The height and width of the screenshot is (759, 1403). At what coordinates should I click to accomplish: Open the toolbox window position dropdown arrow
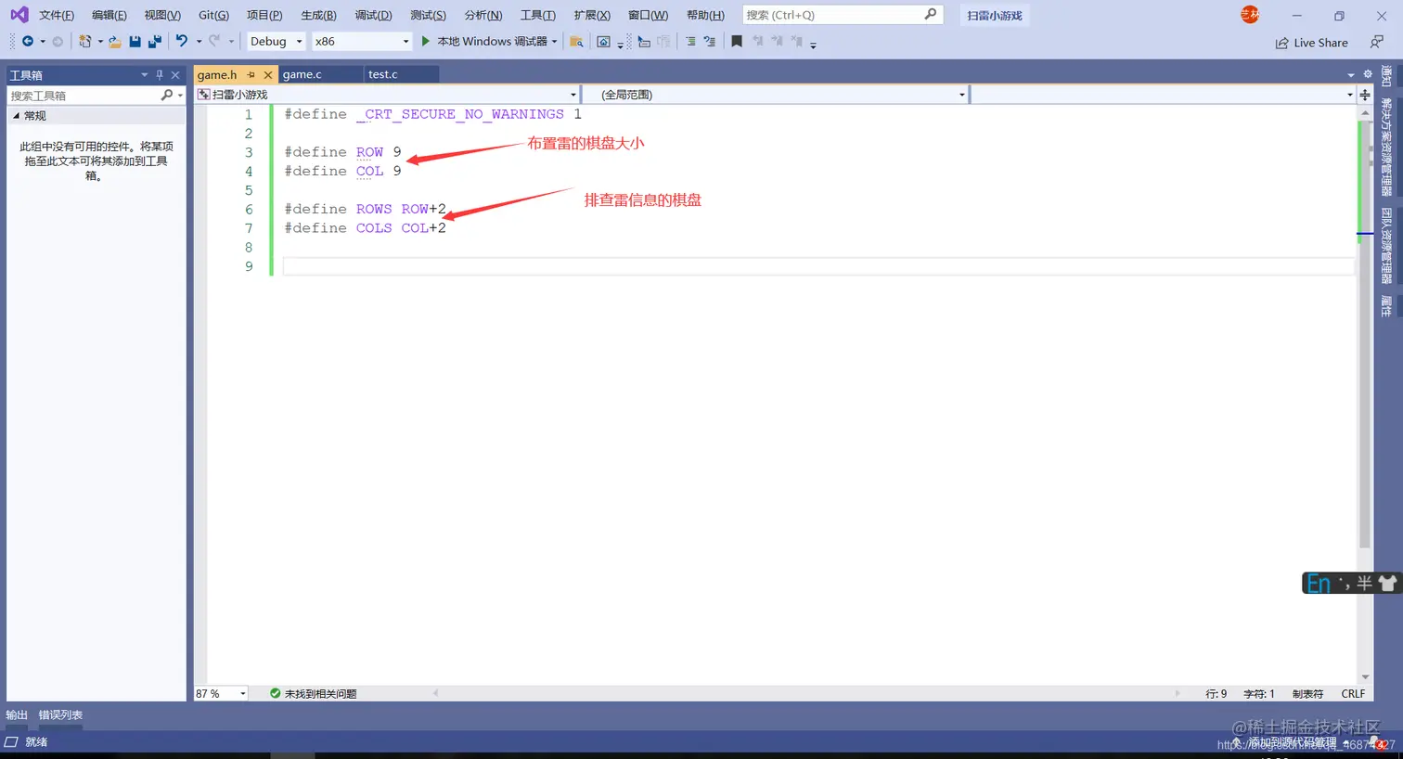pyautogui.click(x=144, y=74)
